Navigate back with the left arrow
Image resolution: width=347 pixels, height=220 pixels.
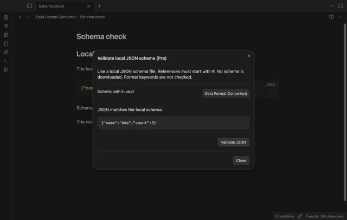[x=20, y=17]
